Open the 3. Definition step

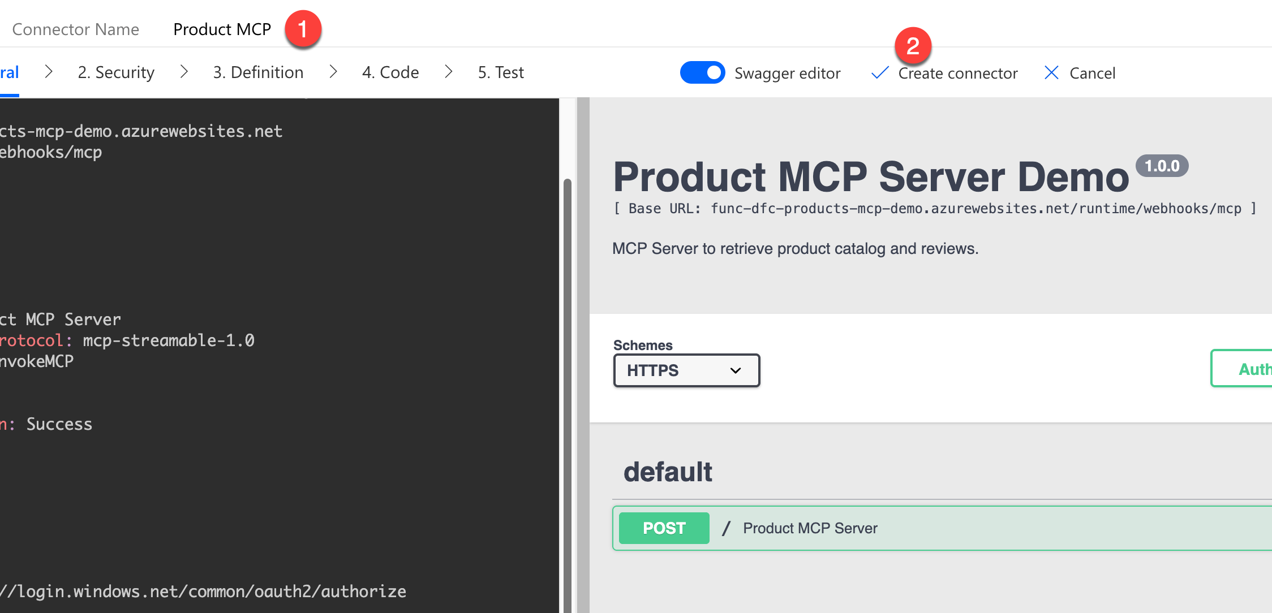258,72
